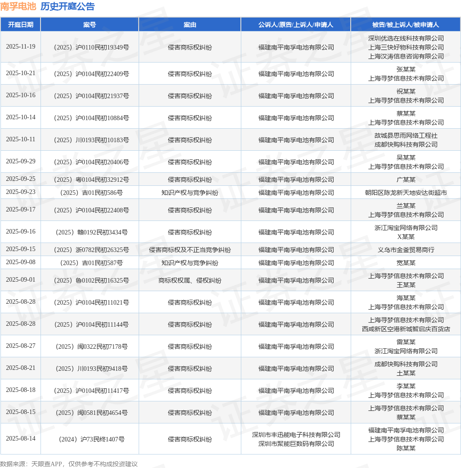Click defendant 吴某某

(406, 158)
